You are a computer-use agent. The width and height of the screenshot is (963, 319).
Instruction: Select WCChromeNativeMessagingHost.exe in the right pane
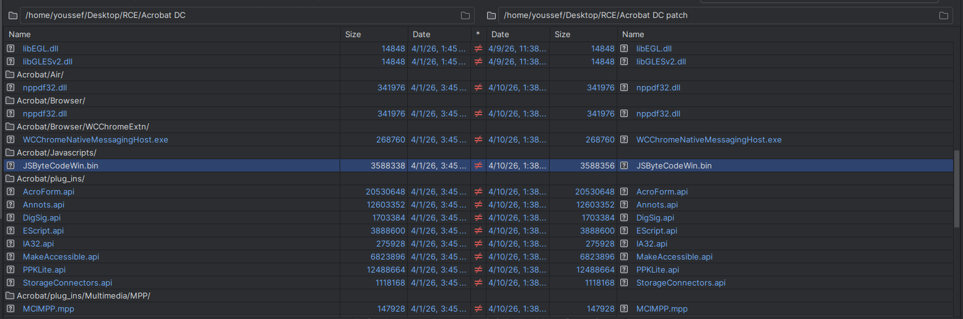[709, 139]
